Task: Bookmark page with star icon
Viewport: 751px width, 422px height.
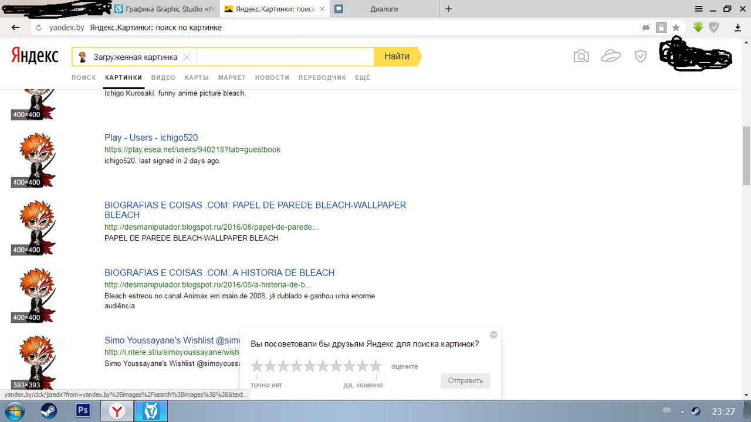Action: point(676,28)
